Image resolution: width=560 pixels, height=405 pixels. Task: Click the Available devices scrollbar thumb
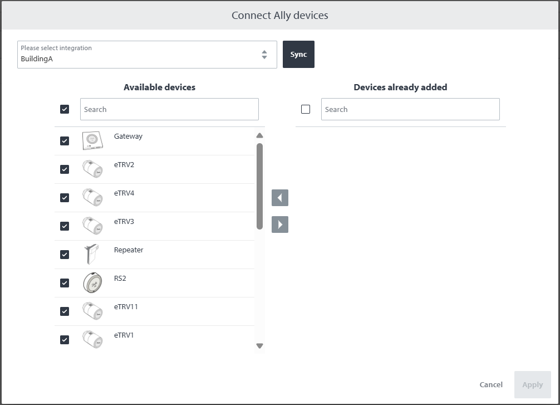(x=259, y=186)
